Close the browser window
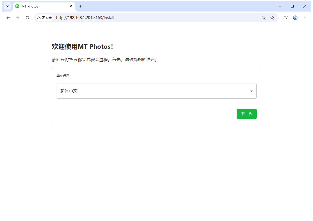This screenshot has height=221, width=313. 305,6
